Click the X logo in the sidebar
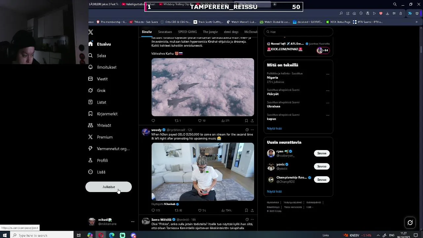Screen dimensions: 423x238 coord(91,32)
